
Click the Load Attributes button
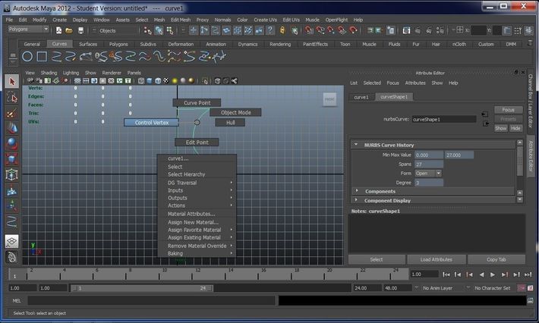tap(437, 259)
